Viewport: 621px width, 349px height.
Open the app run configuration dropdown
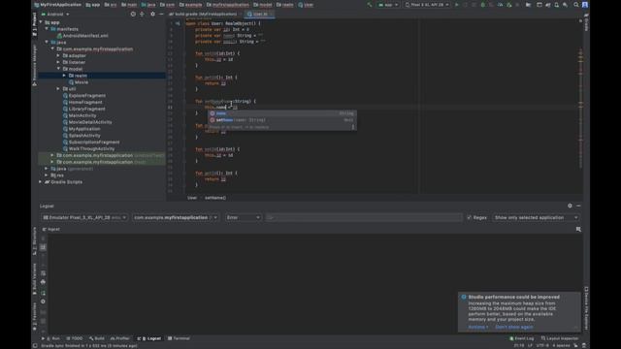[x=388, y=5]
